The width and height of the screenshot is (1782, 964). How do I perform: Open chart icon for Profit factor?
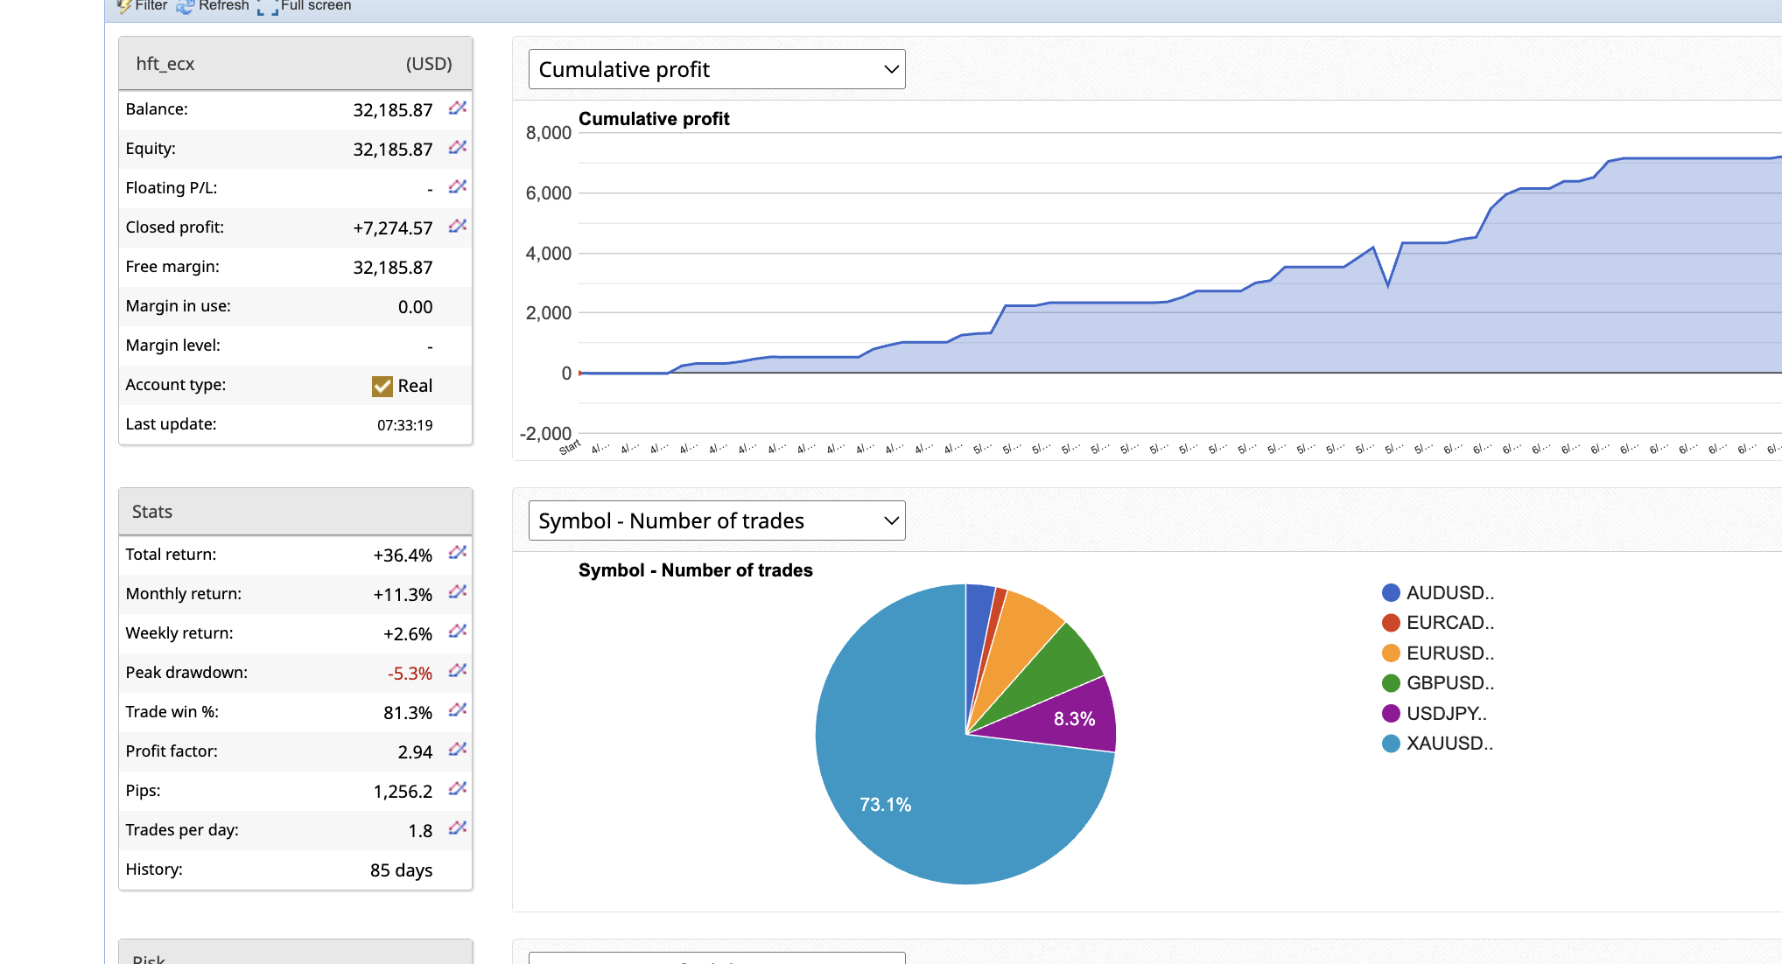pyautogui.click(x=457, y=750)
